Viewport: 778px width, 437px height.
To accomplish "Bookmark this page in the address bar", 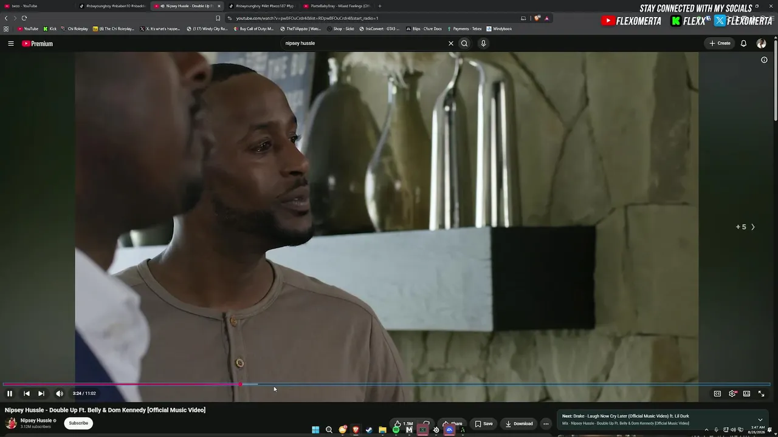I will [218, 18].
